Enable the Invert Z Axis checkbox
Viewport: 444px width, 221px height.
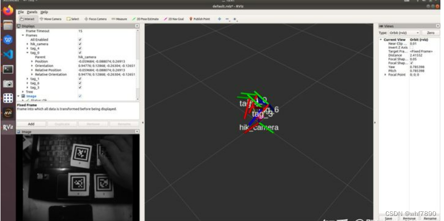411,47
